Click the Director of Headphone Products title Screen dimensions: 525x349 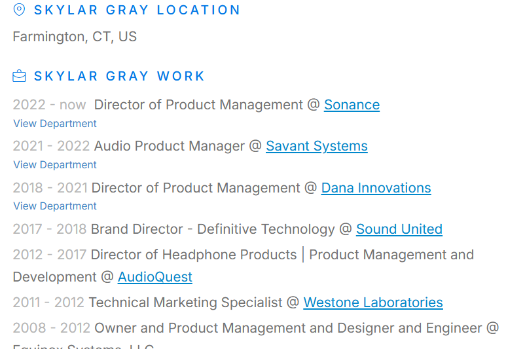[193, 255]
